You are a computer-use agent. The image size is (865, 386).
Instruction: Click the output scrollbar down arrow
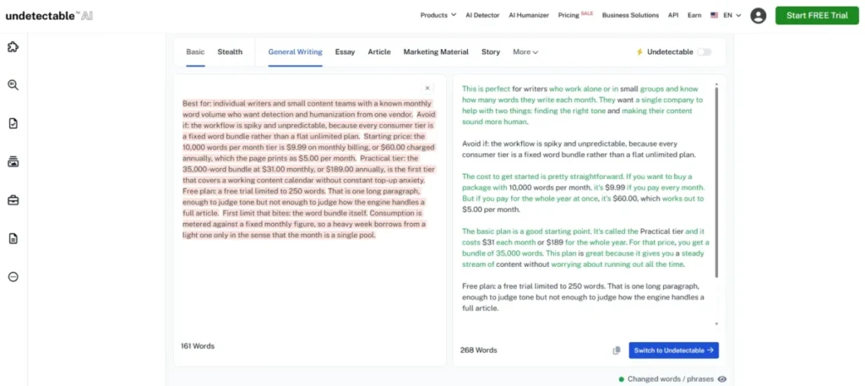click(716, 324)
